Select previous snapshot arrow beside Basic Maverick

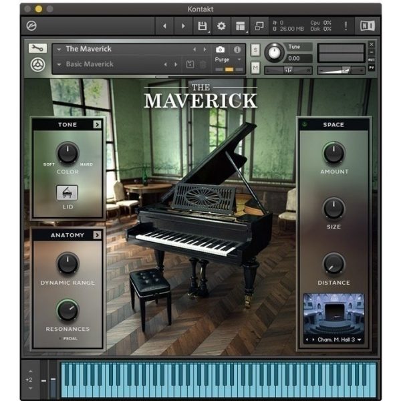click(166, 64)
